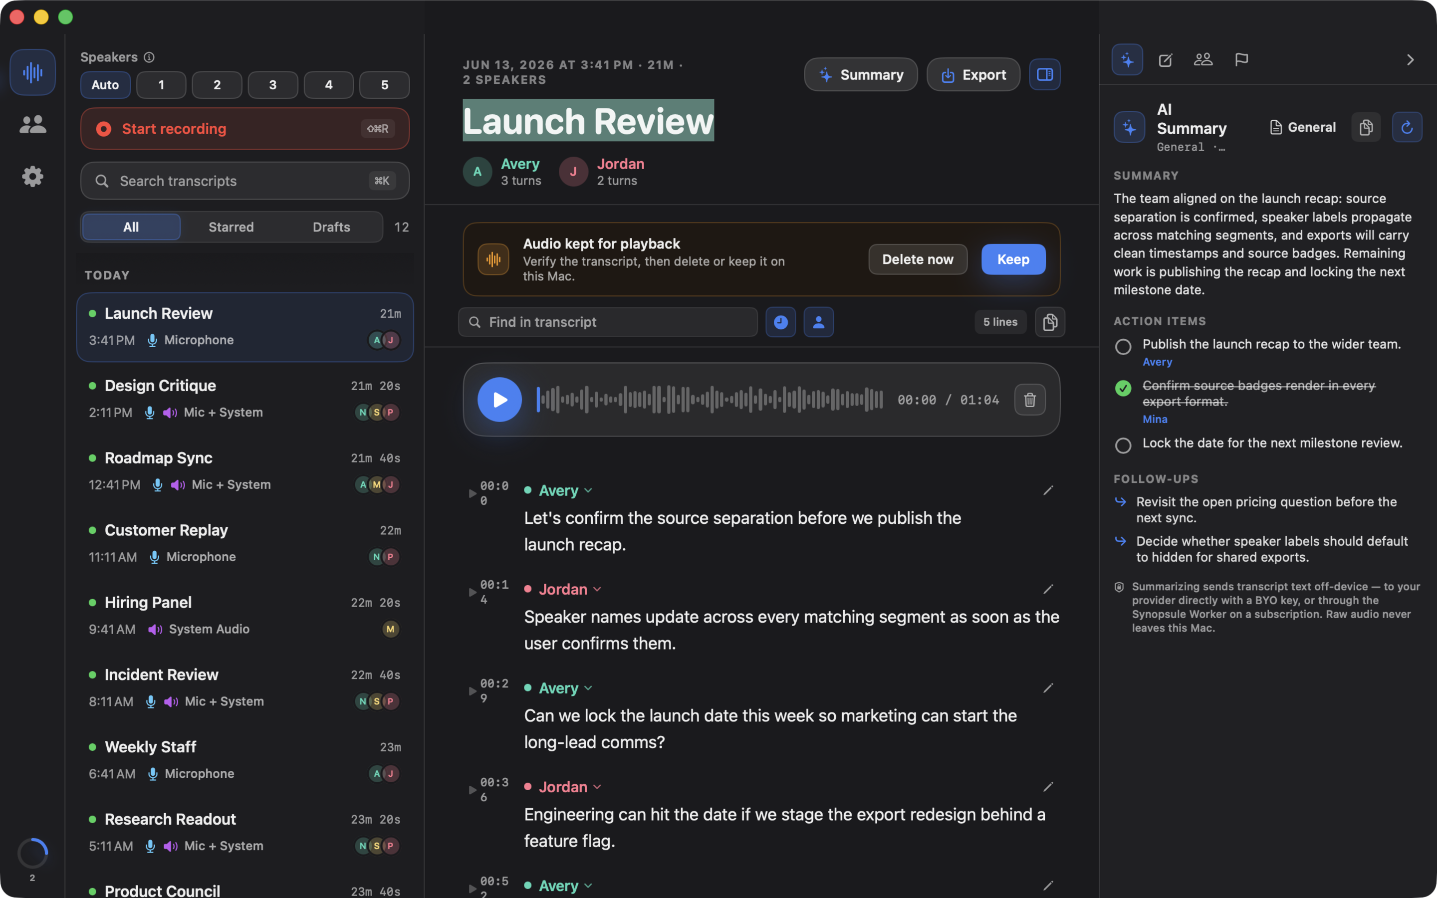
Task: Switch to the Starred tab
Action: tap(231, 227)
